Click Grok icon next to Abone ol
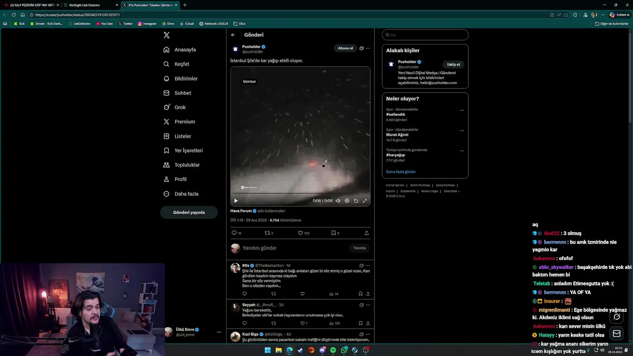This screenshot has width=633, height=356. 362,48
